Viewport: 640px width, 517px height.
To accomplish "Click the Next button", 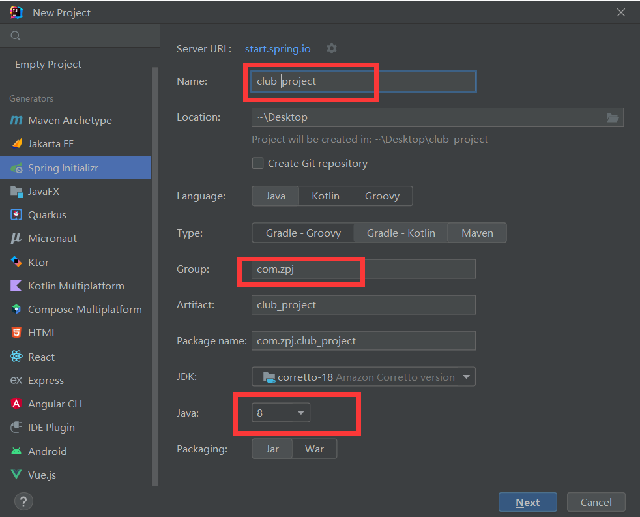I will (527, 502).
